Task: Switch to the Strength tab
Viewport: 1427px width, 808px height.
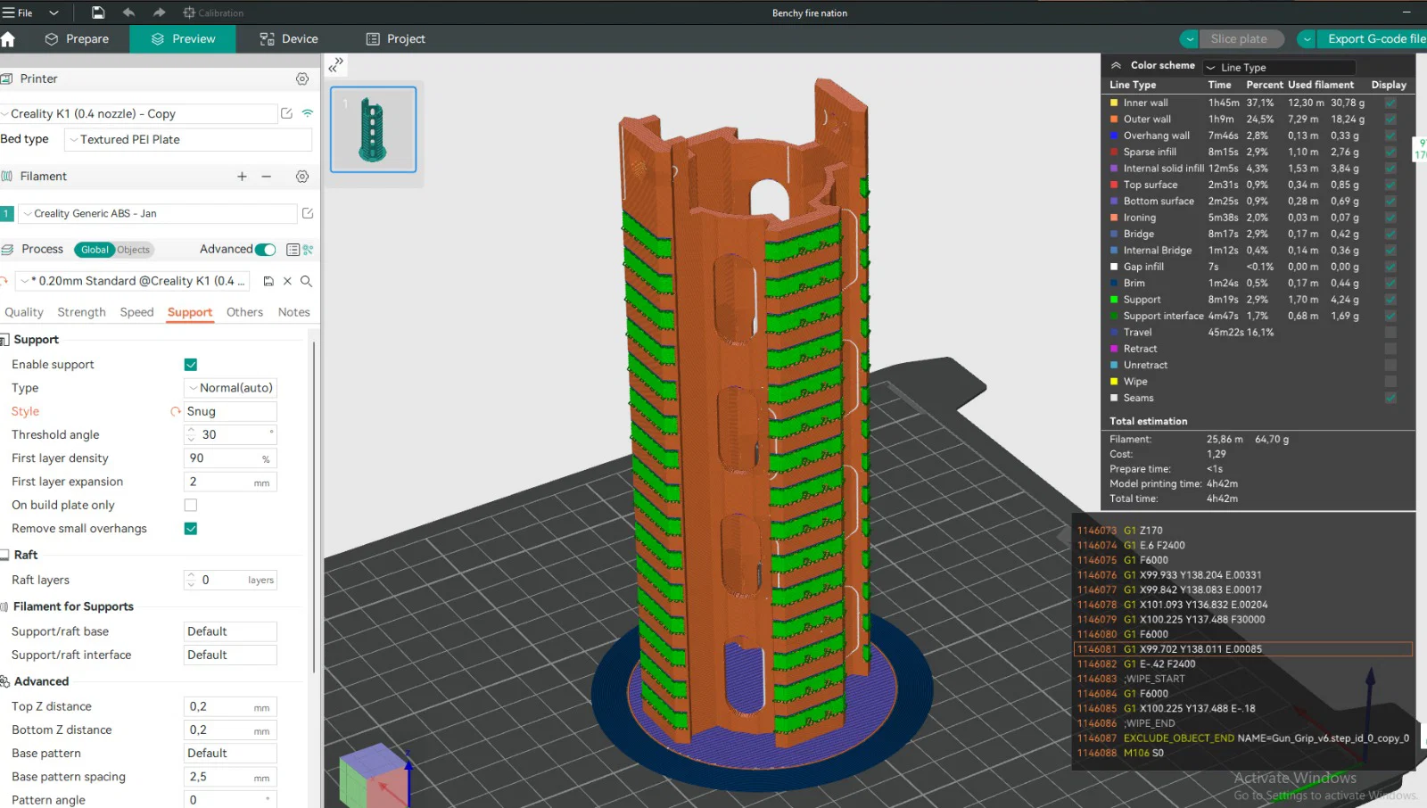Action: [81, 312]
